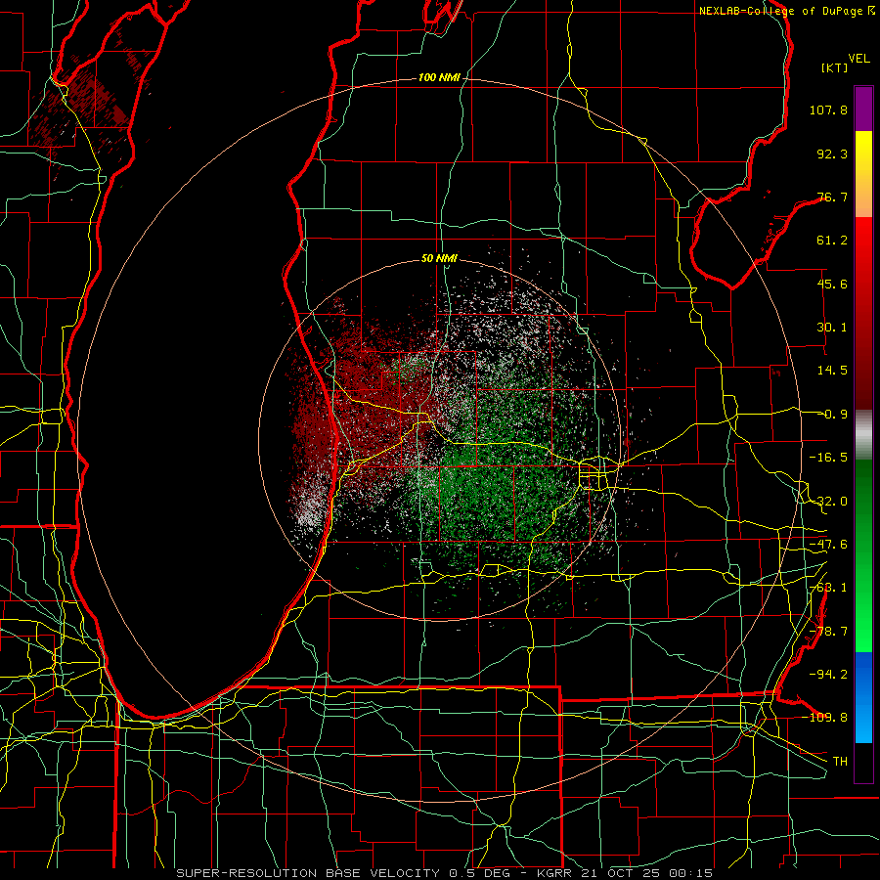Image resolution: width=880 pixels, height=880 pixels.
Task: Click the [KT] units label
Action: pyautogui.click(x=835, y=67)
